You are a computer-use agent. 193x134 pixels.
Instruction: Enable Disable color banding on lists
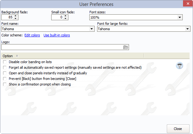click(5, 62)
